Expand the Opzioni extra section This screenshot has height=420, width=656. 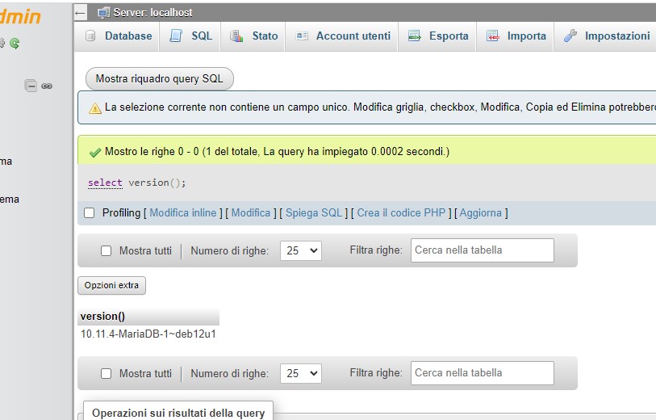112,285
